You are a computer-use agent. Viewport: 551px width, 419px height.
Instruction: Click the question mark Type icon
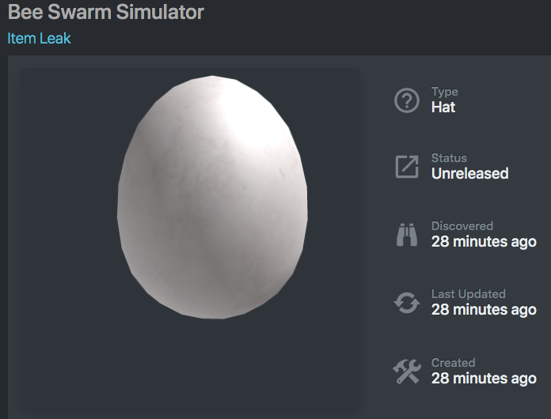pyautogui.click(x=407, y=100)
